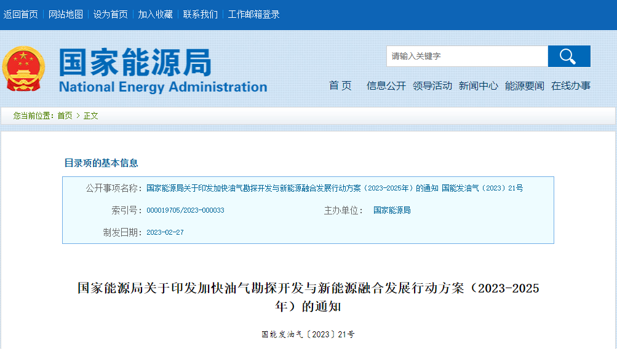This screenshot has width=617, height=349.
Task: Click 首页 in the breadcrumb trail
Action: pyautogui.click(x=65, y=116)
